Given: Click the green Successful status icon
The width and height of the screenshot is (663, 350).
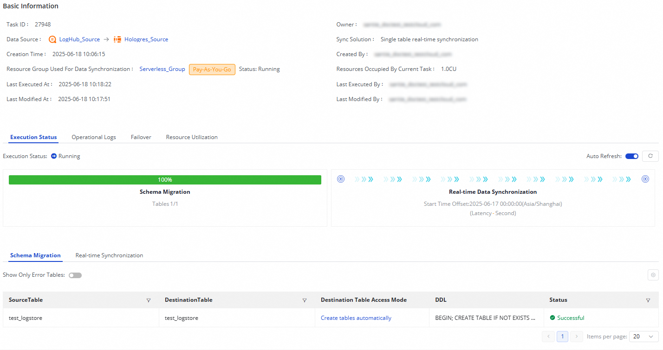Looking at the screenshot, I should click(552, 318).
